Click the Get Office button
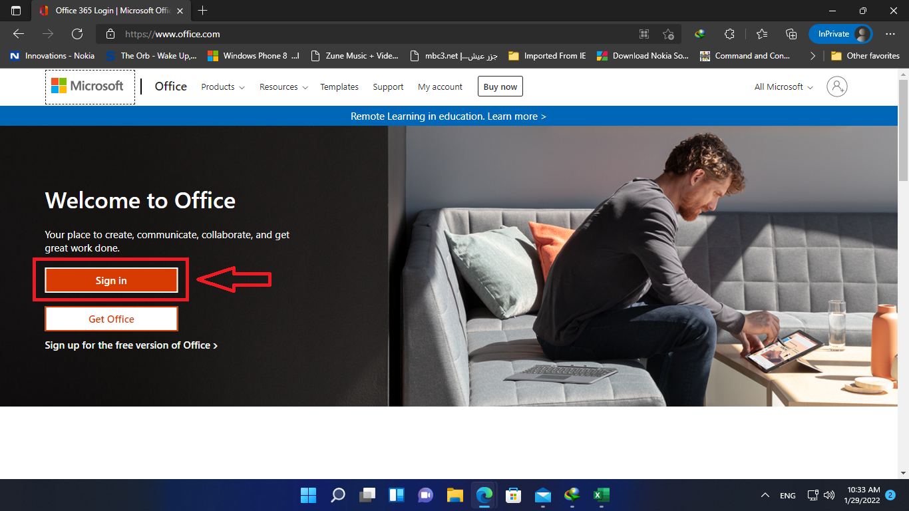Image resolution: width=909 pixels, height=511 pixels. pos(111,319)
